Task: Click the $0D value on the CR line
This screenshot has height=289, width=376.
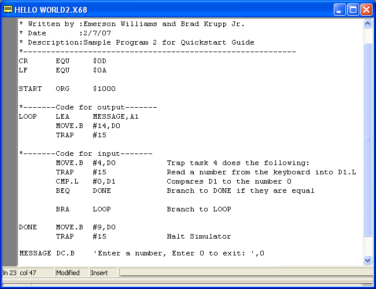Action: (99, 61)
